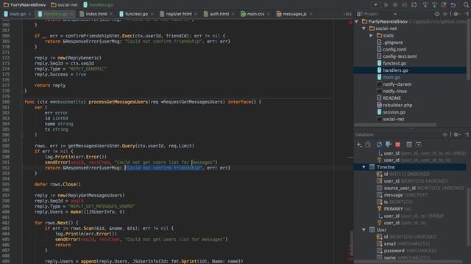Click the red error indicator atop editor stripe
Image resolution: width=471 pixels, height=264 pixels.
(350, 23)
